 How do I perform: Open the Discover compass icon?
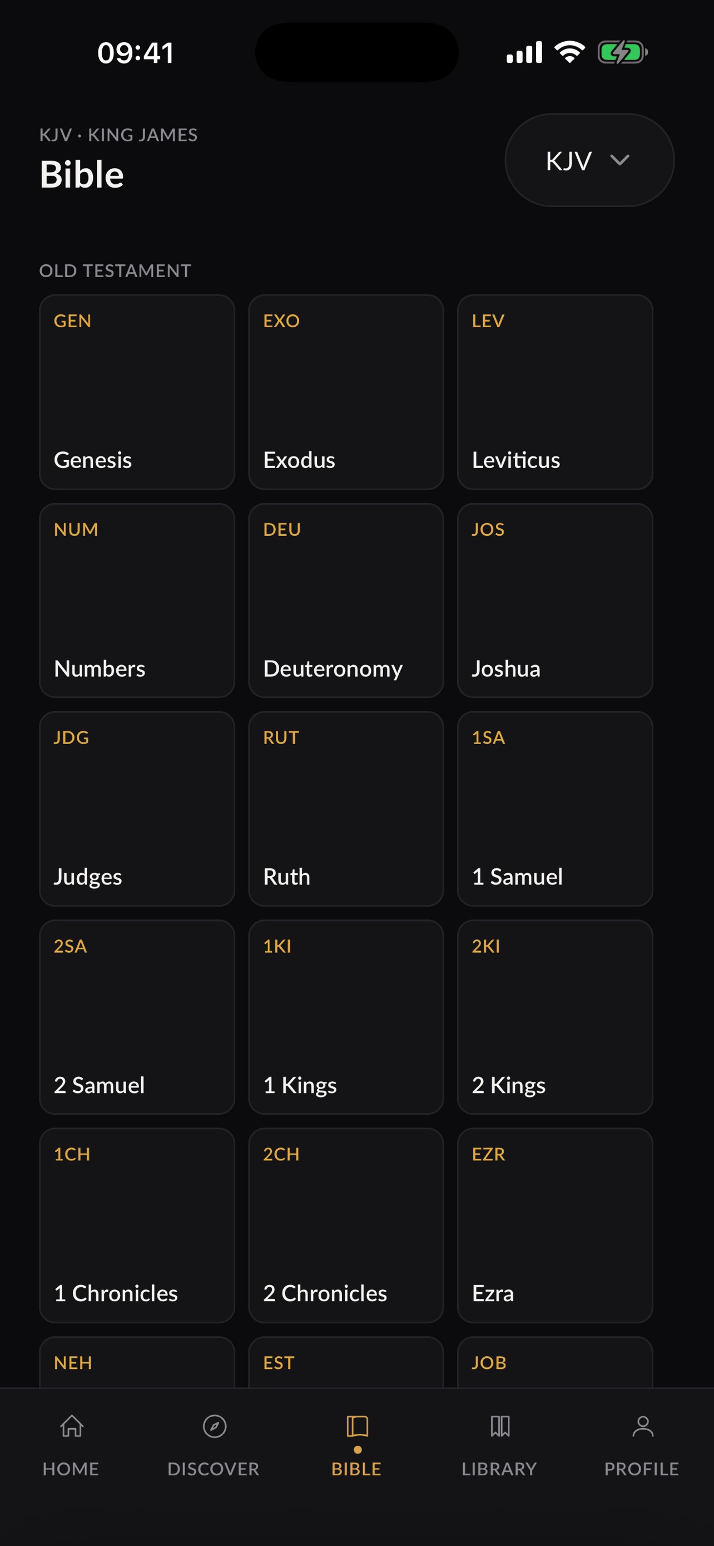pyautogui.click(x=214, y=1426)
